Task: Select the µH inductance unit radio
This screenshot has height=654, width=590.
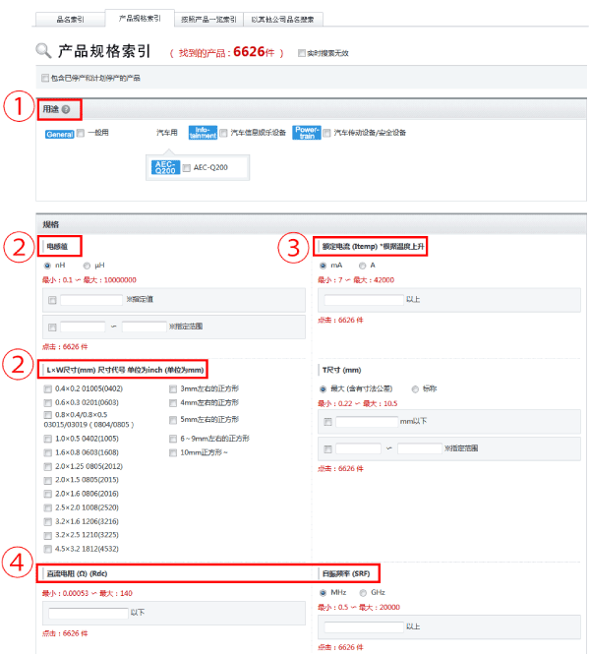Action: click(88, 266)
